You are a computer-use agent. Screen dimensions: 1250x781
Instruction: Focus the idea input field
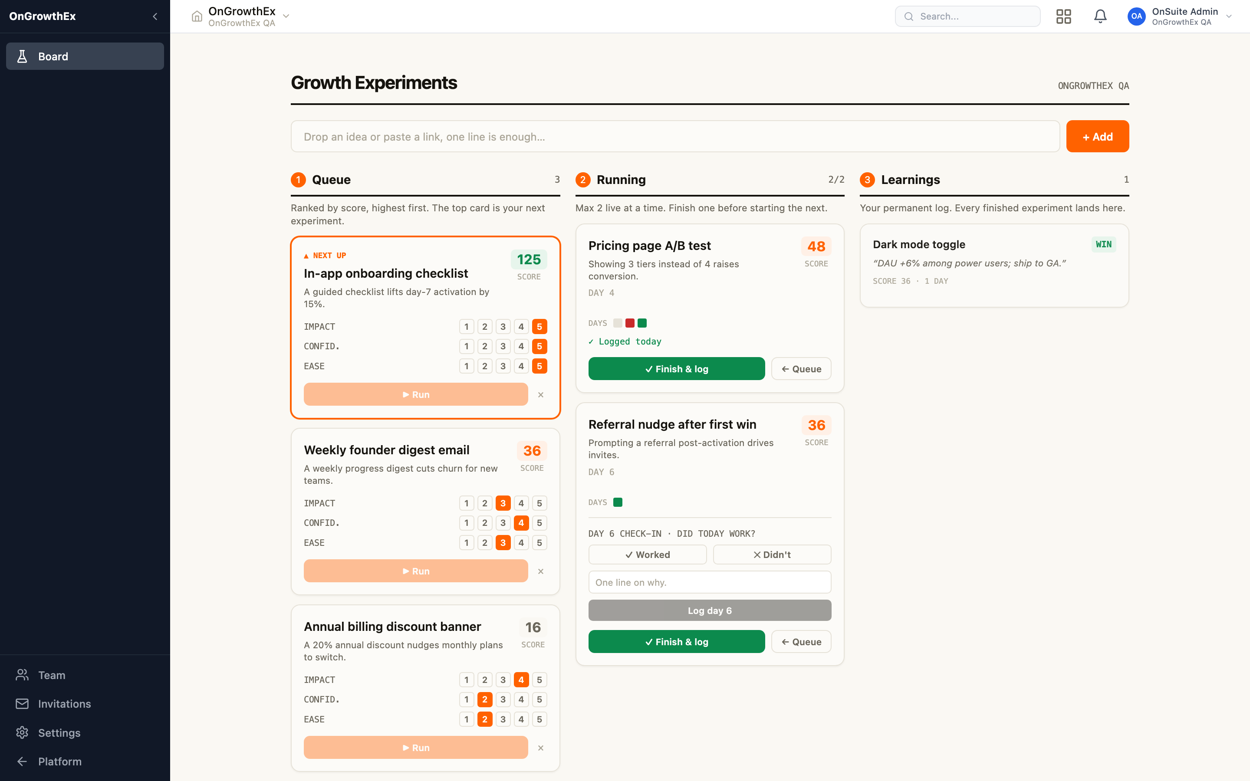pyautogui.click(x=675, y=136)
